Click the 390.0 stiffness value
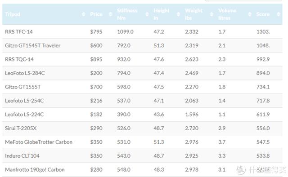 point(124,115)
